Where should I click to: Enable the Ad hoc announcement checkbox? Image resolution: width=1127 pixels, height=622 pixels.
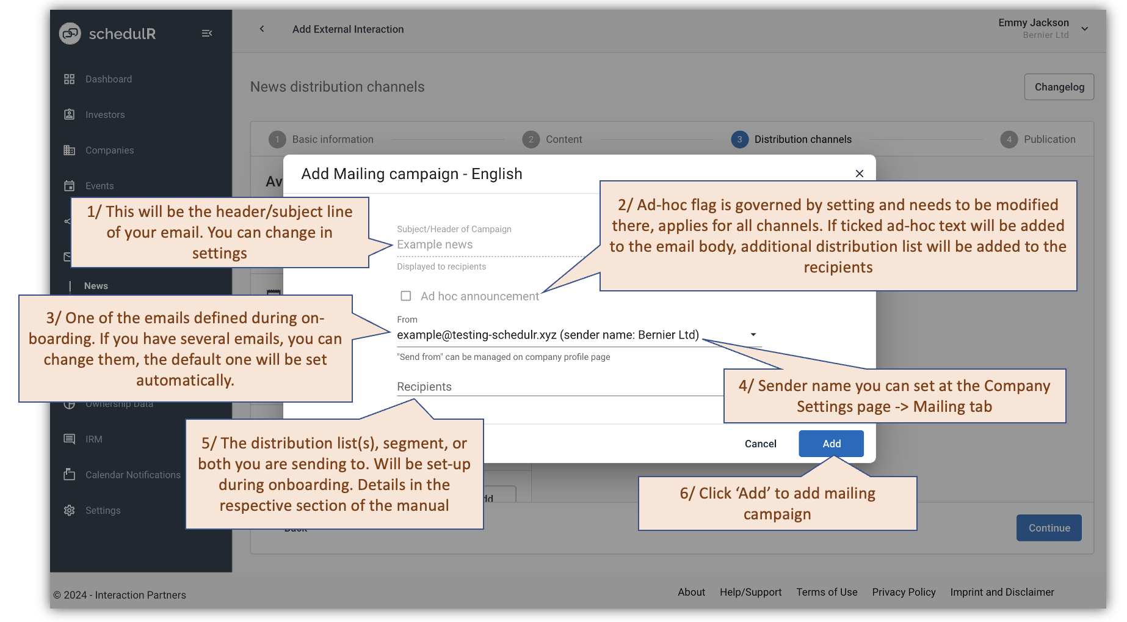pos(405,296)
